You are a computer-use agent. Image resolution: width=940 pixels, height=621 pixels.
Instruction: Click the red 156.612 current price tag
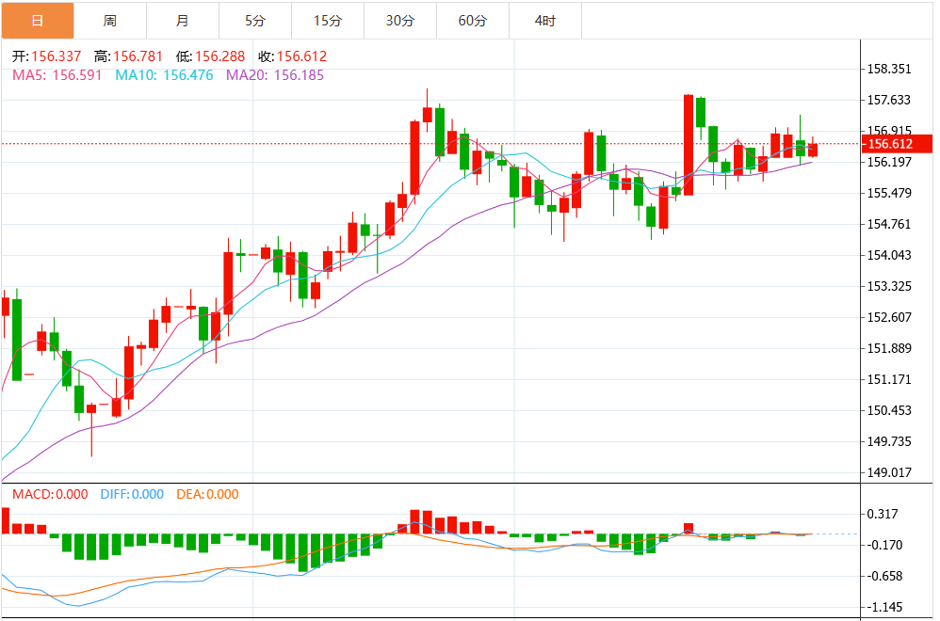click(x=897, y=144)
